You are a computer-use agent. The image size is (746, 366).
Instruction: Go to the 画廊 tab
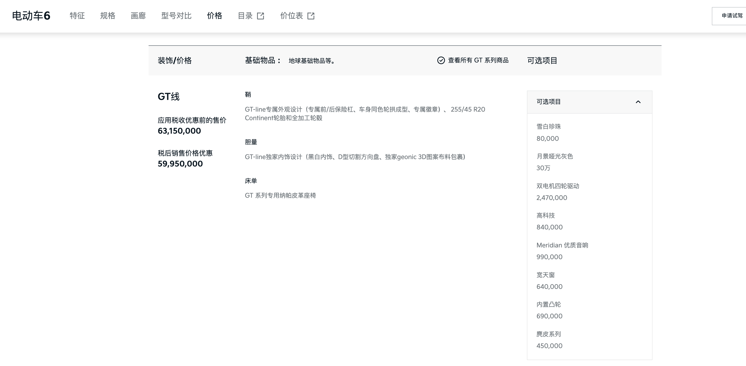[x=138, y=16]
